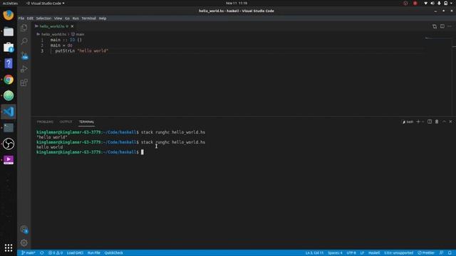
Task: Change end of line via LF indicator
Action: pyautogui.click(x=362, y=253)
